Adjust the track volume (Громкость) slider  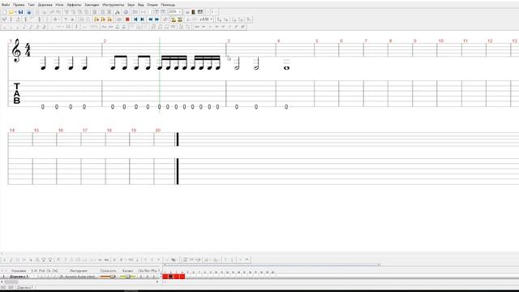[108, 277]
